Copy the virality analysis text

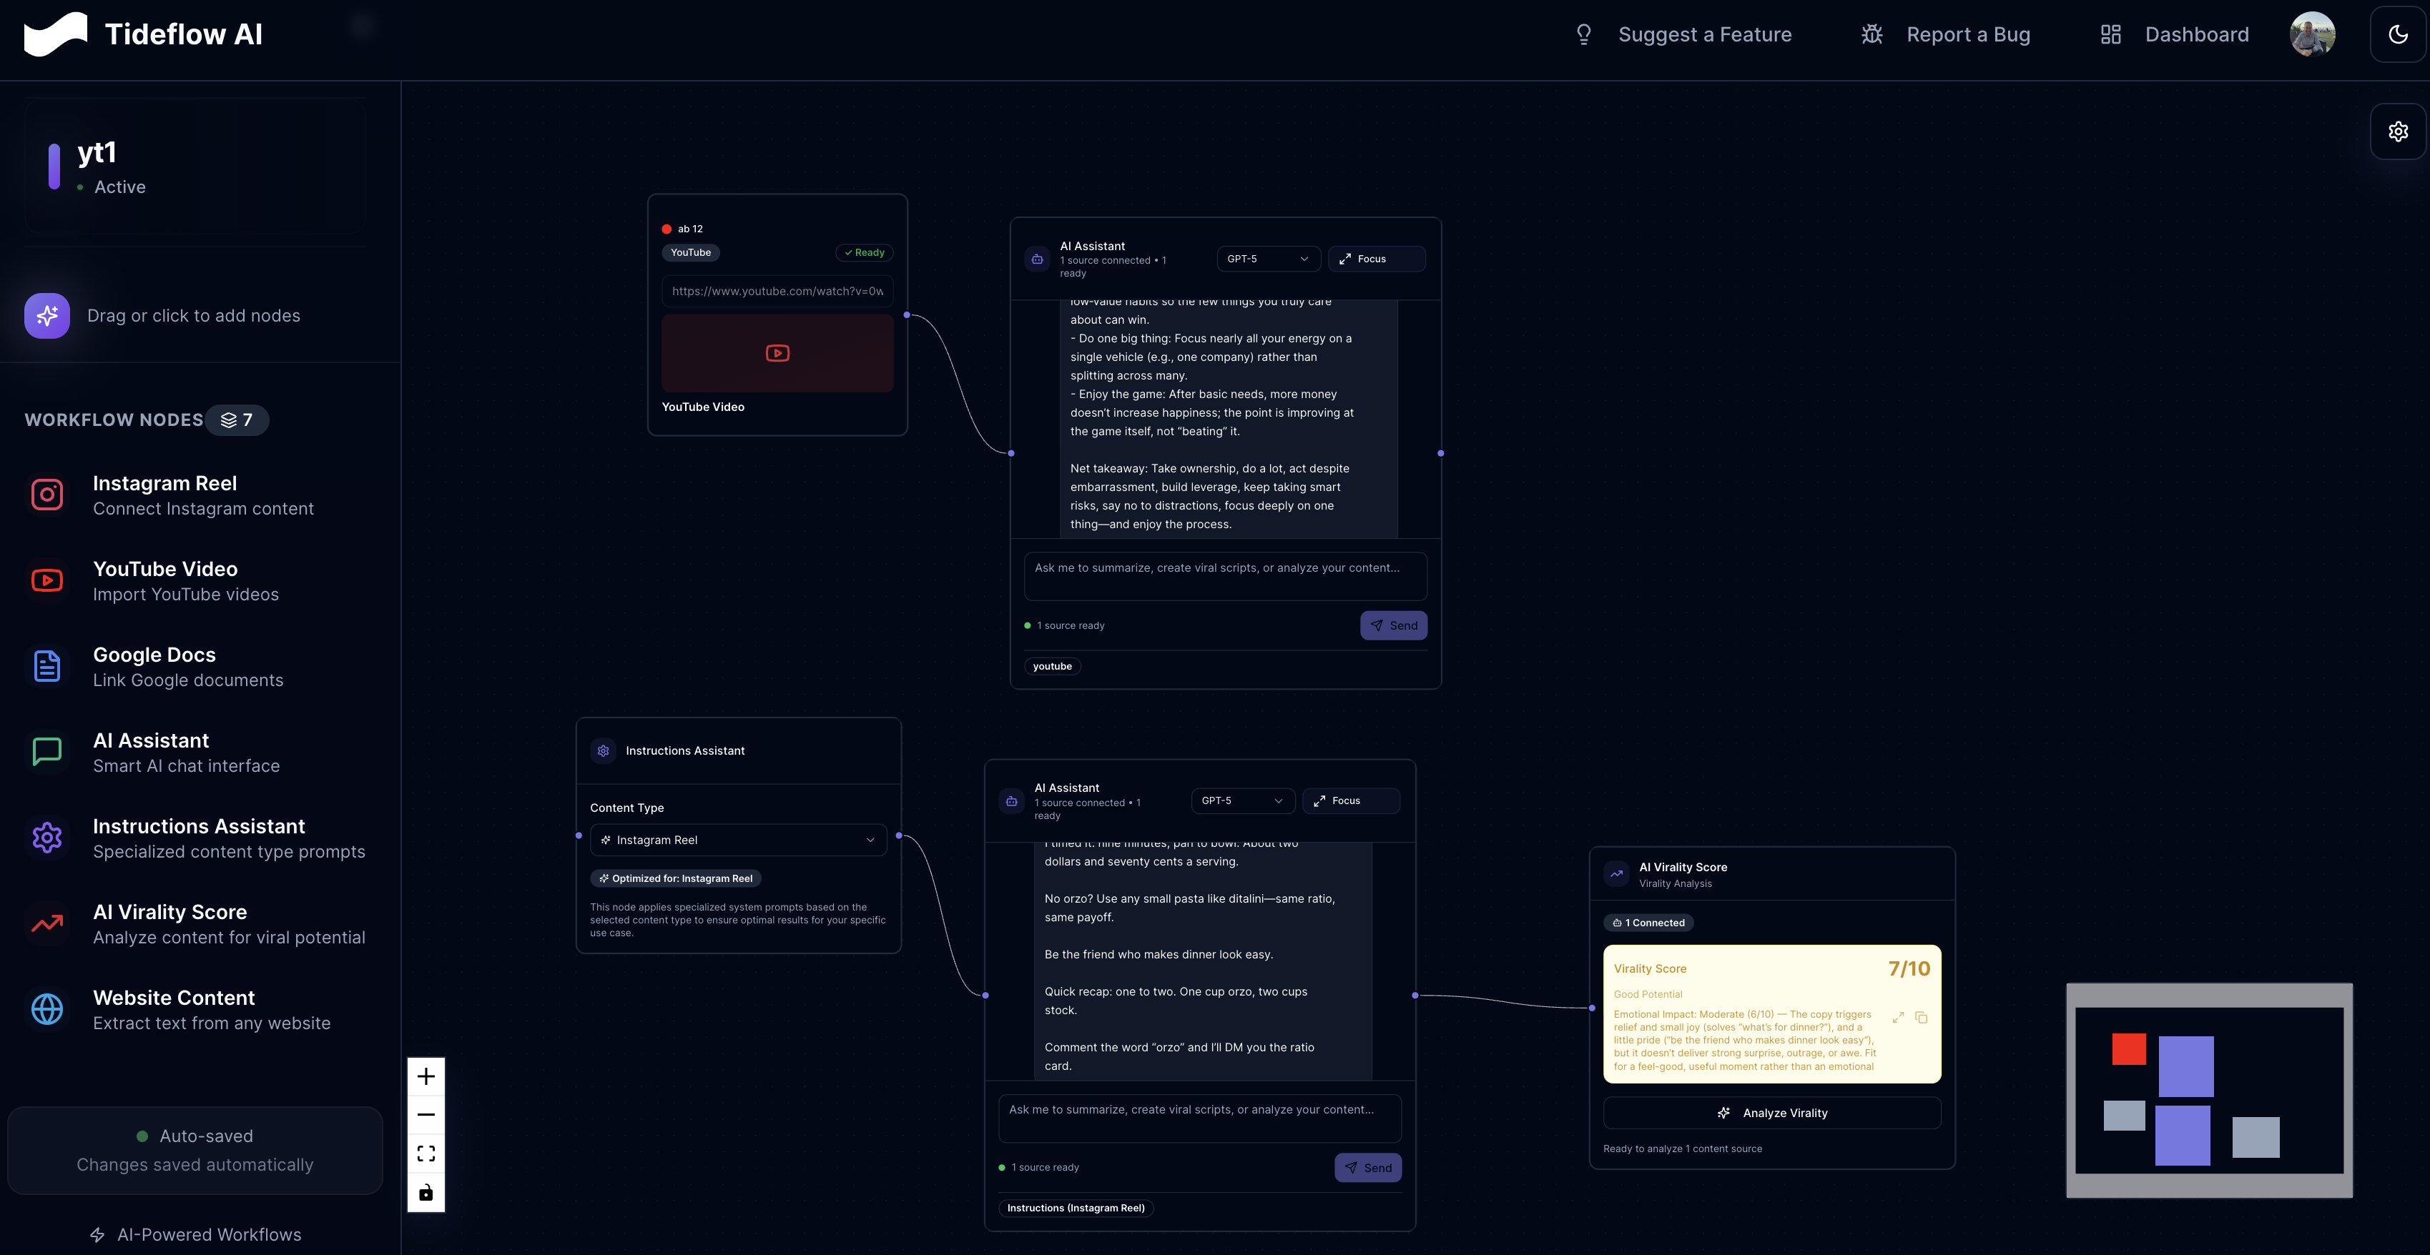coord(1922,1018)
